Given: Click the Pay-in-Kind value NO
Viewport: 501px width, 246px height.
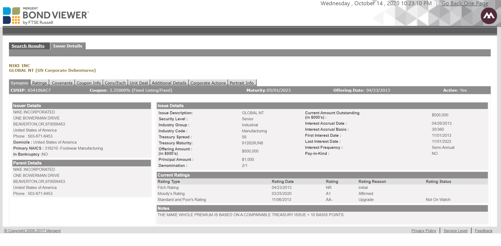Looking at the screenshot, I should 435,154.
